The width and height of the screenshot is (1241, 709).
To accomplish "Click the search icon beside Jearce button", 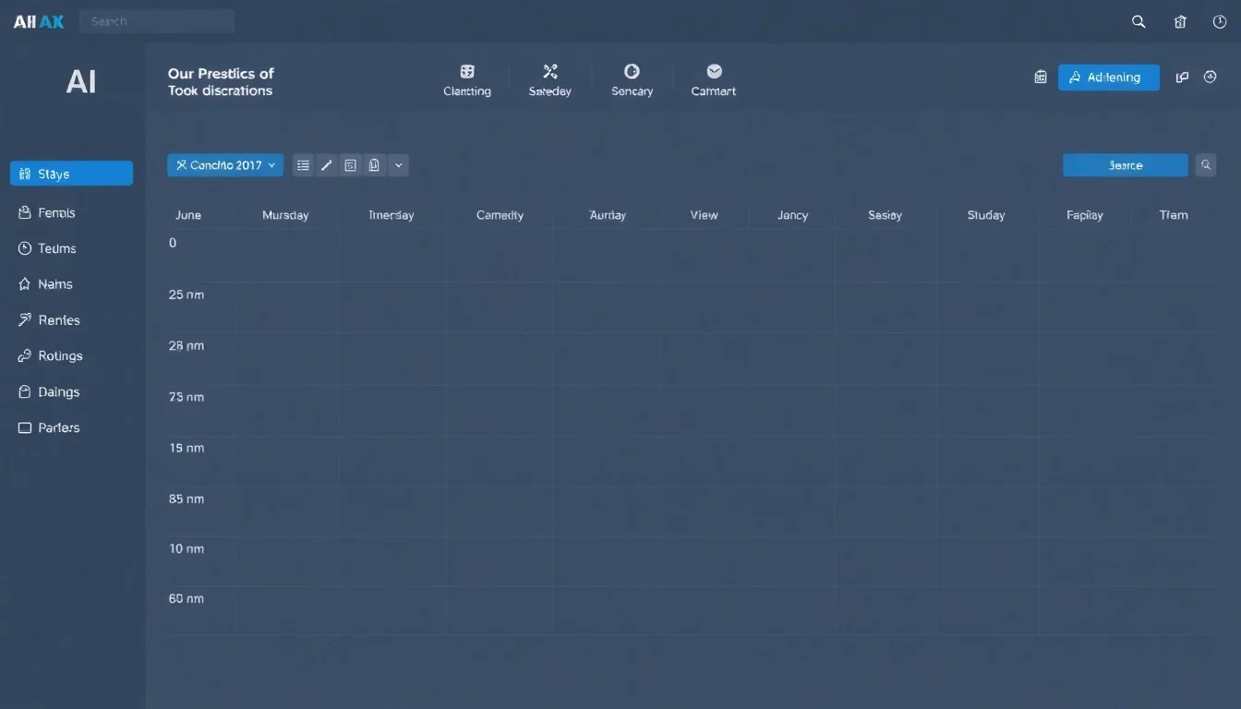I will pyautogui.click(x=1206, y=165).
